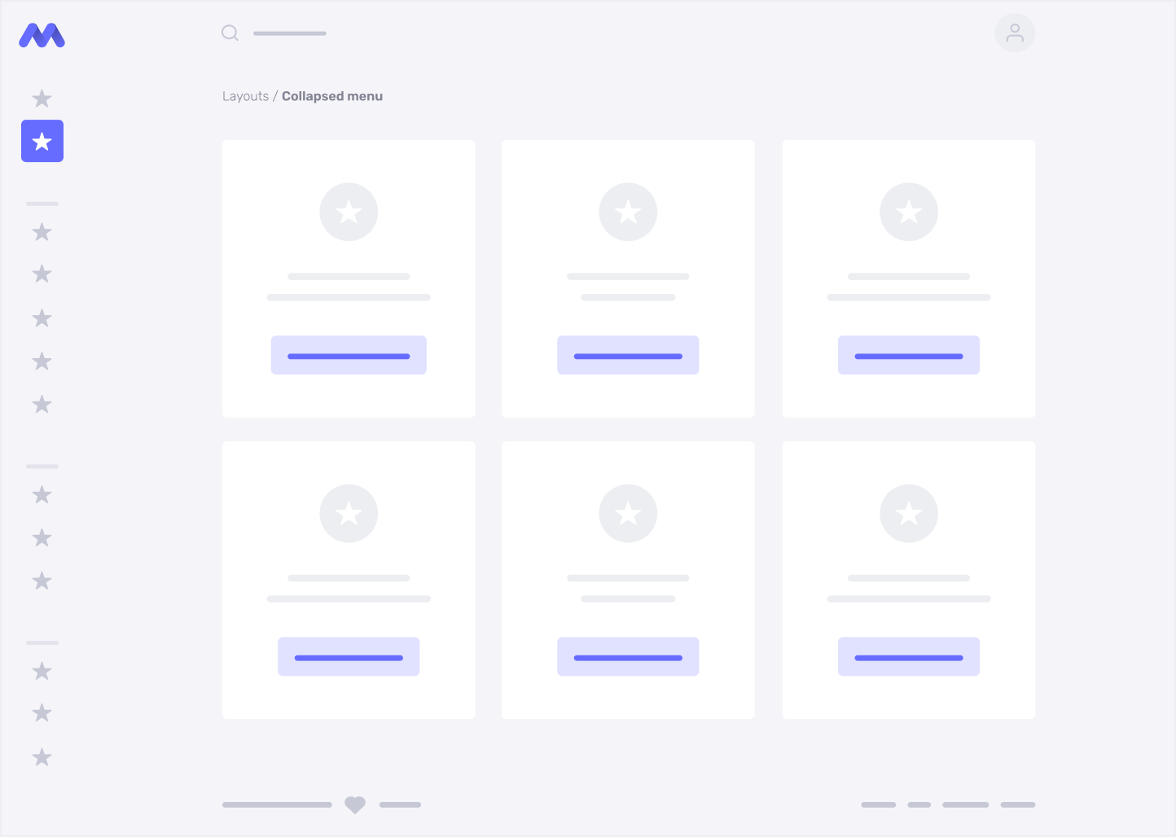The height and width of the screenshot is (837, 1176).
Task: Open the search magnifier icon
Action: 230,33
